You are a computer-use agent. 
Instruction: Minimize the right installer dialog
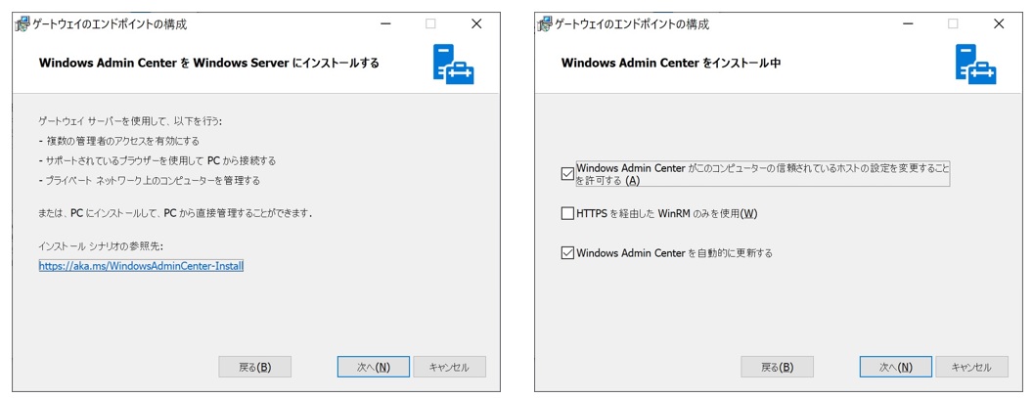click(x=906, y=23)
